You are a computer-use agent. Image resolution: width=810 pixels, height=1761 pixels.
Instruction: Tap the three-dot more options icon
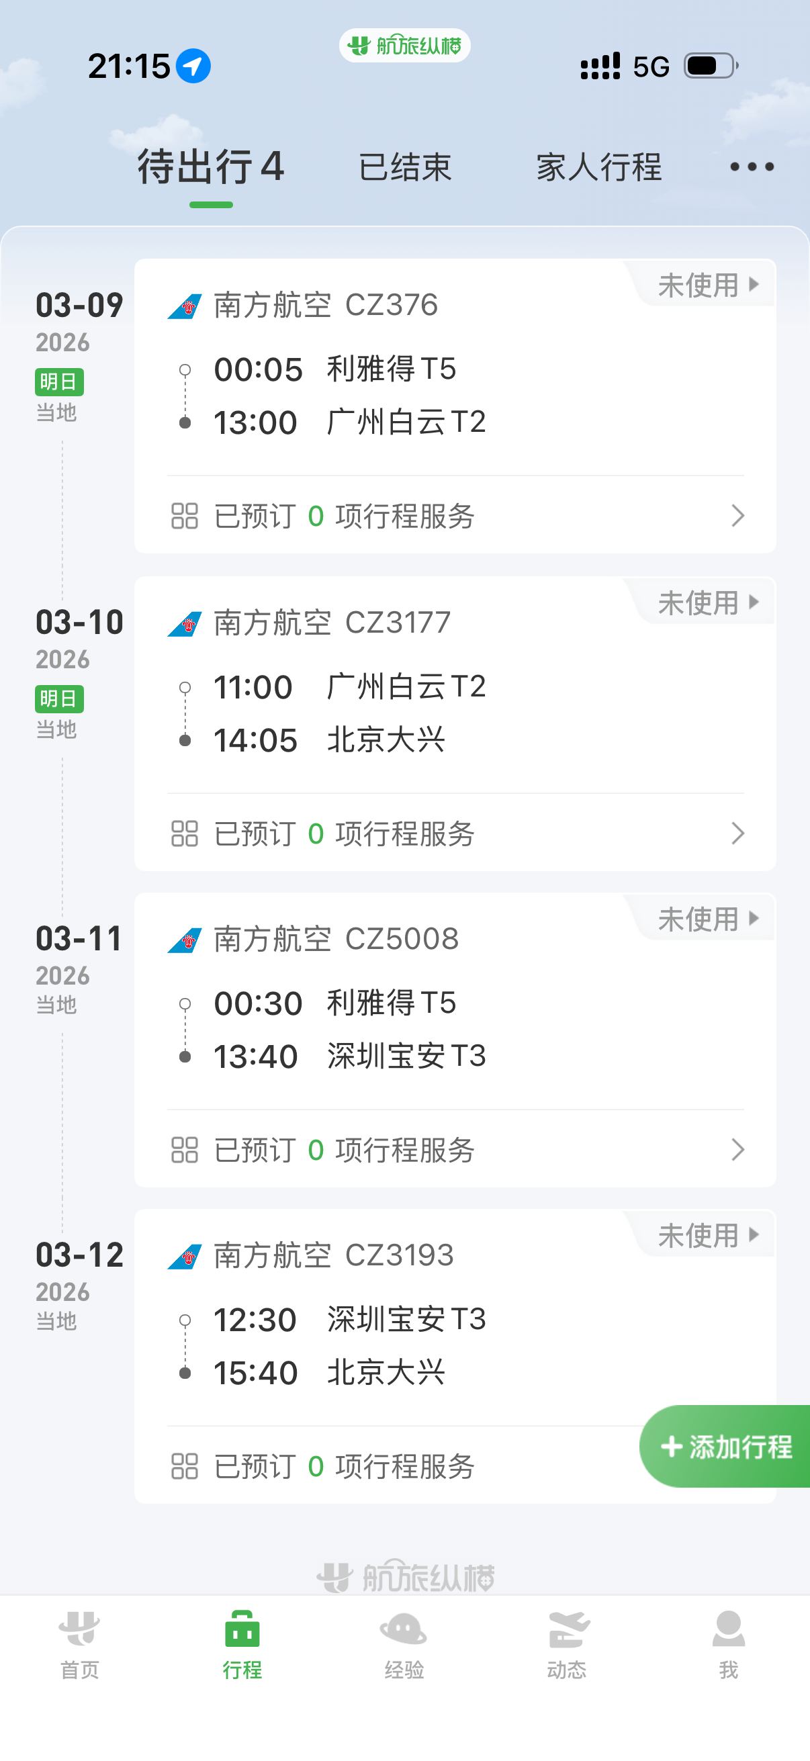pyautogui.click(x=751, y=167)
